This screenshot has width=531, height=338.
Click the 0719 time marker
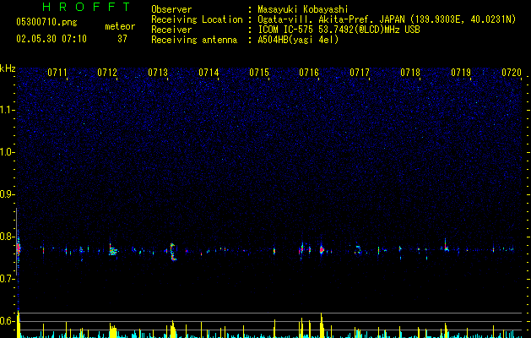(x=461, y=73)
